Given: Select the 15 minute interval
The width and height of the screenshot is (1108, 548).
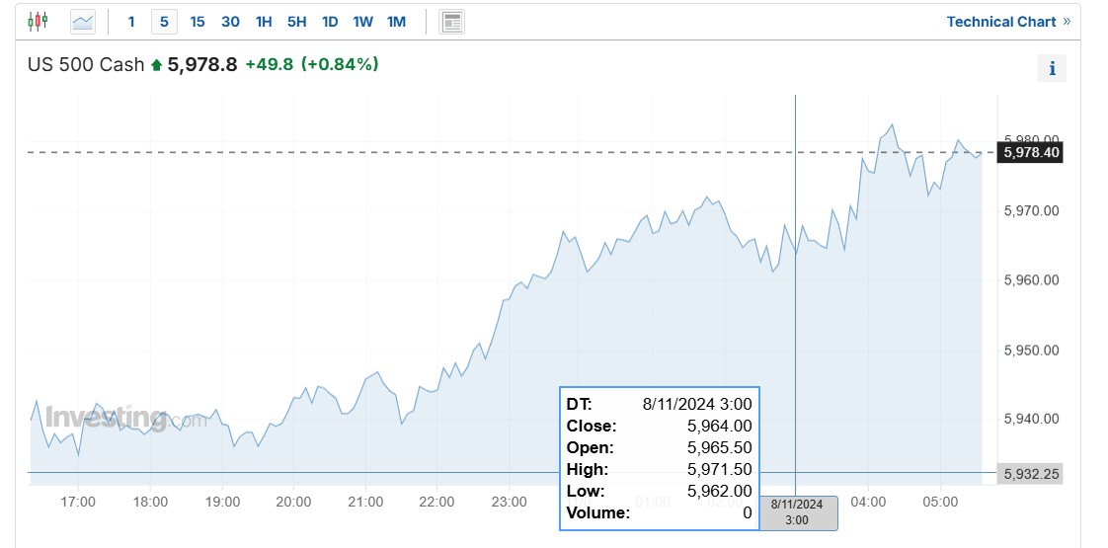Looking at the screenshot, I should tap(198, 22).
